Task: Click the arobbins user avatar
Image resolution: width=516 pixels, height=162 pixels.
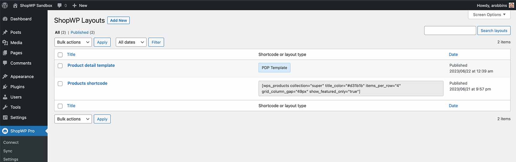Action: 512,5
